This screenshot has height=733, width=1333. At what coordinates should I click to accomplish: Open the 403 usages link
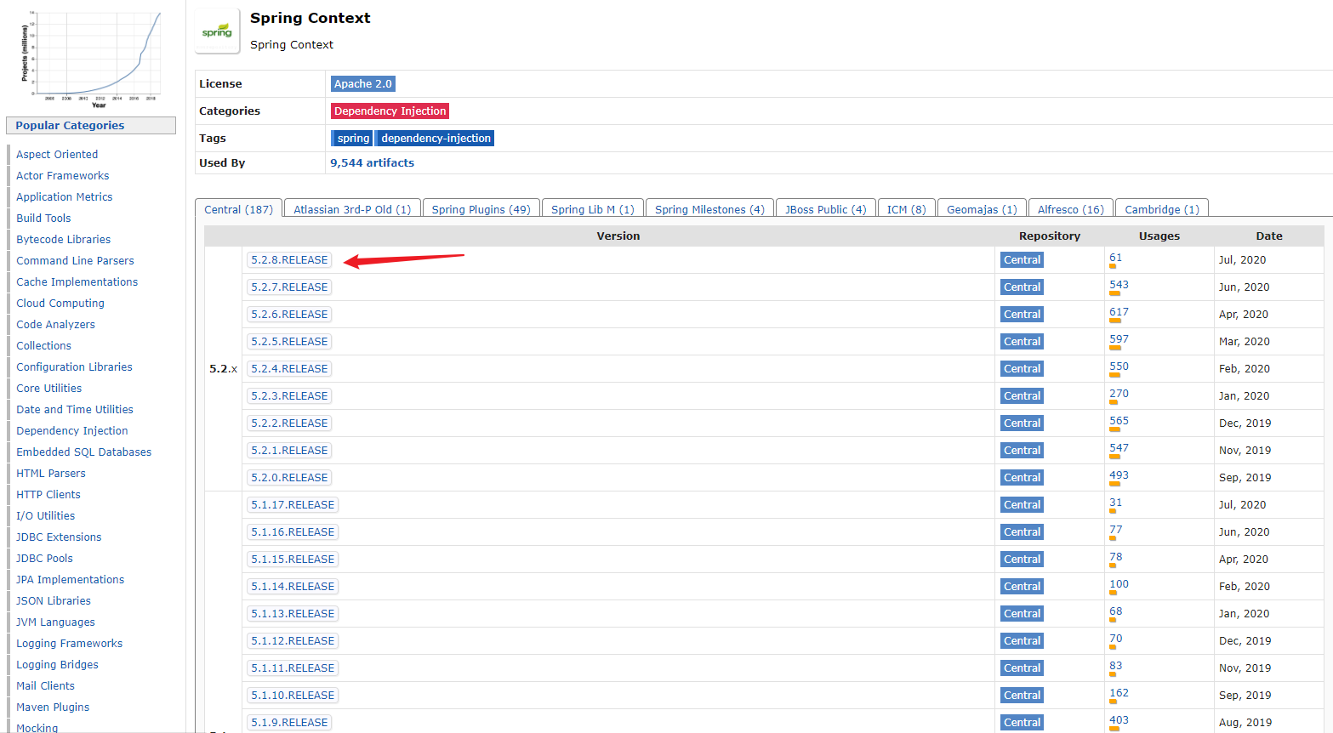(1119, 720)
